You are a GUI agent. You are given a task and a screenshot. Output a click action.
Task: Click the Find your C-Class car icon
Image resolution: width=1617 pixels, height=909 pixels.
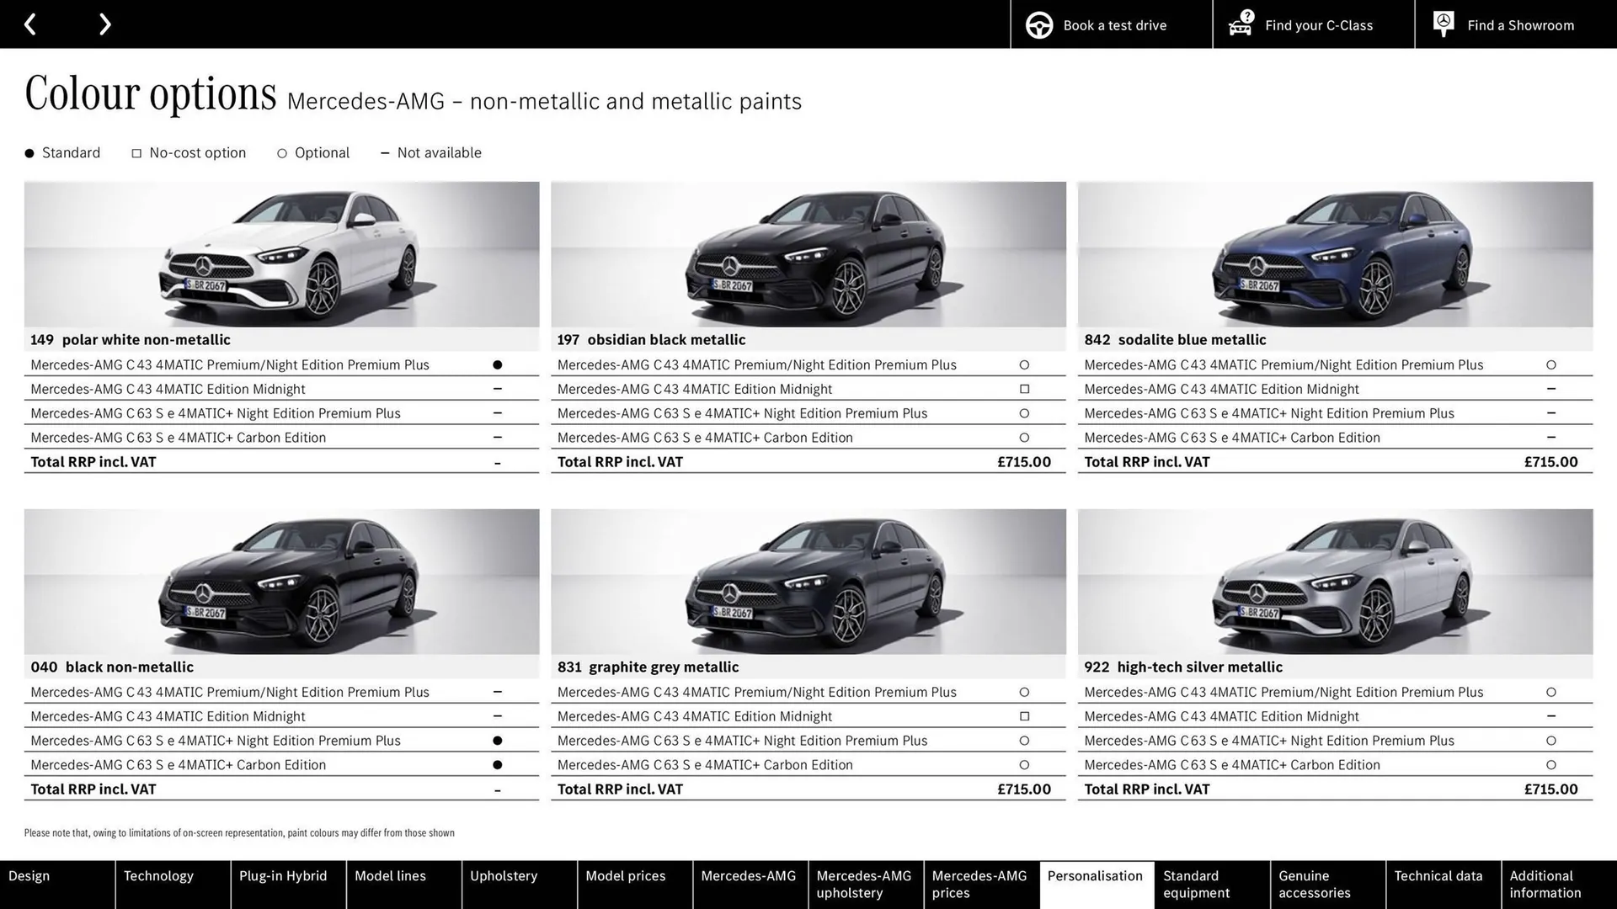point(1240,27)
